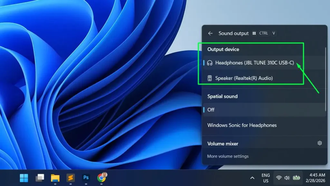Open the Volume mixer settings gear
This screenshot has width=330, height=186.
point(319,143)
